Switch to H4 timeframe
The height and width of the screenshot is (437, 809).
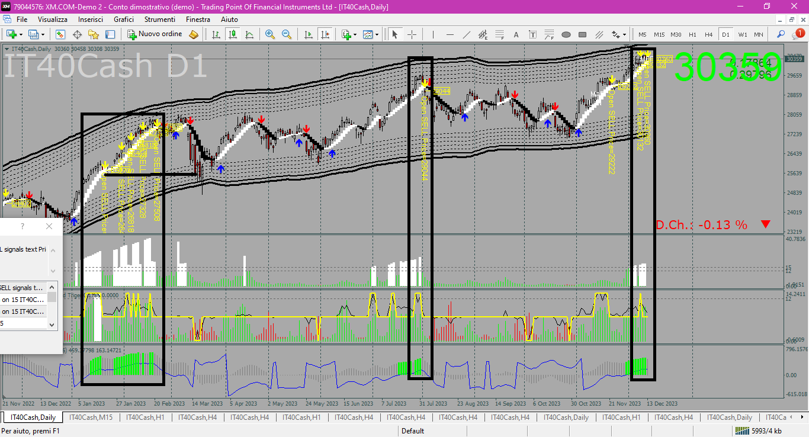tap(709, 34)
